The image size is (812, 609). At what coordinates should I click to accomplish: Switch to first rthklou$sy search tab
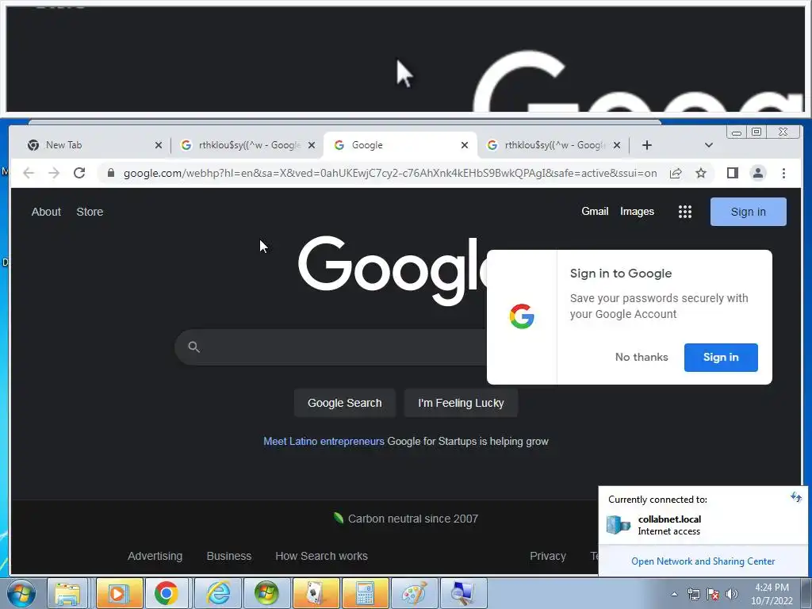tap(247, 145)
